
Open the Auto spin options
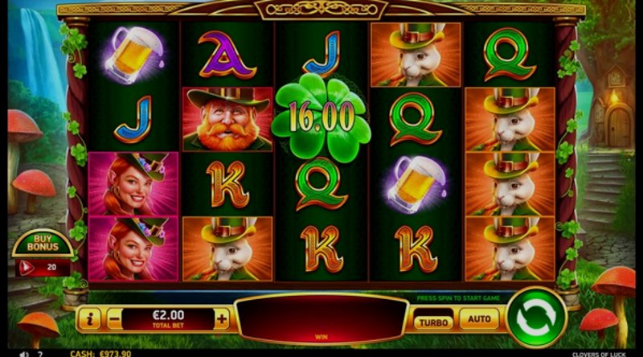click(x=479, y=319)
